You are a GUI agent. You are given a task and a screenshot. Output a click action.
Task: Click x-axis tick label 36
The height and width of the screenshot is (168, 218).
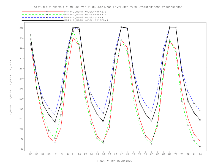pos(103,154)
